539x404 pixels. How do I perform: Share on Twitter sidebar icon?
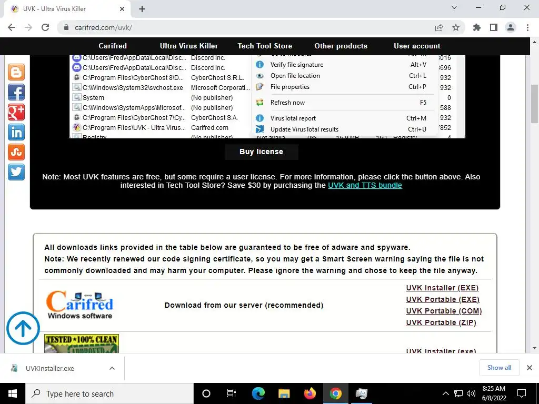coord(16,172)
